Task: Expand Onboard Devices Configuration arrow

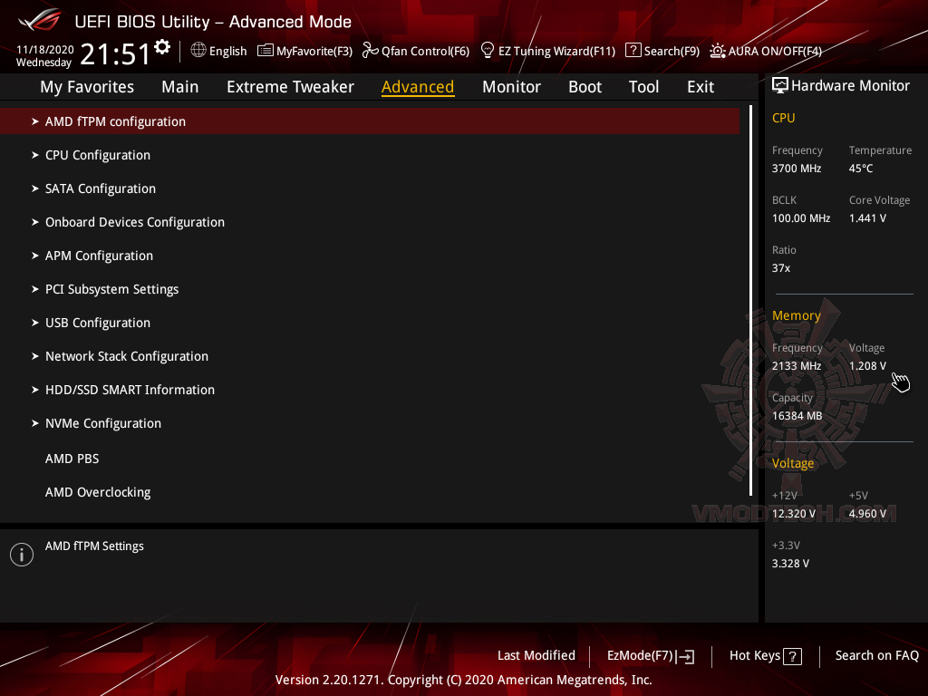Action: pos(35,222)
